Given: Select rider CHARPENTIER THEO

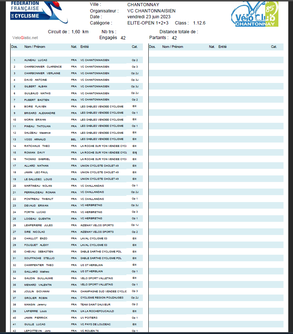Looking at the screenshot, I should (39, 265).
